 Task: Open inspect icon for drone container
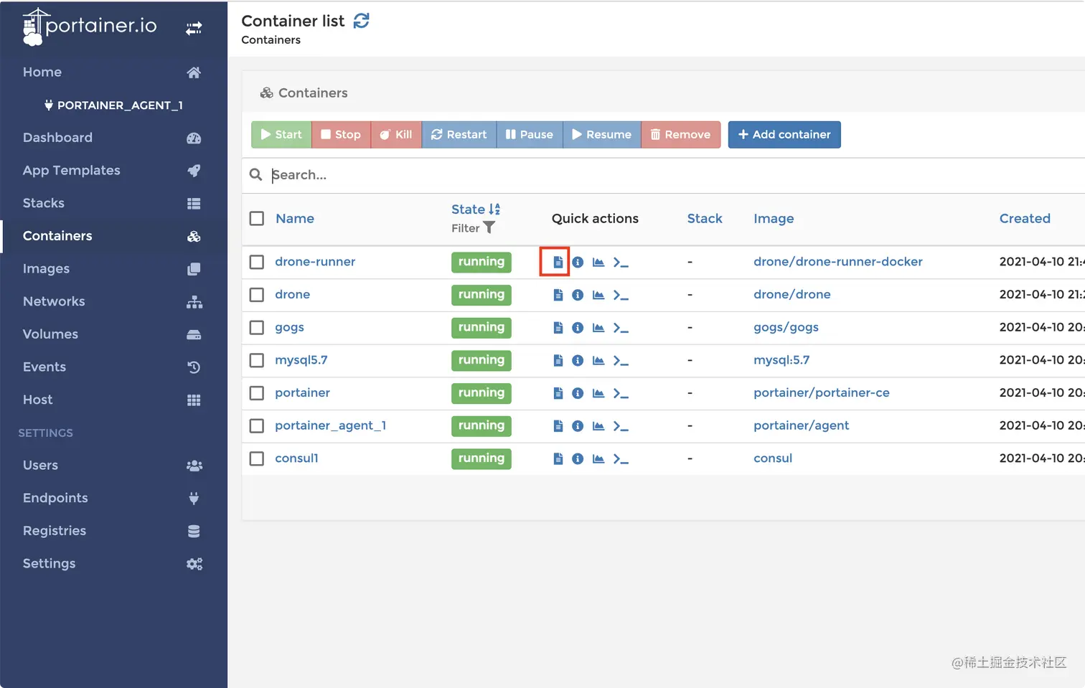pyautogui.click(x=578, y=295)
